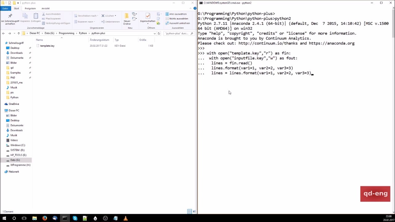395x222 pixels.
Task: Open Cortana search circle on taskbar
Action: [14, 218]
